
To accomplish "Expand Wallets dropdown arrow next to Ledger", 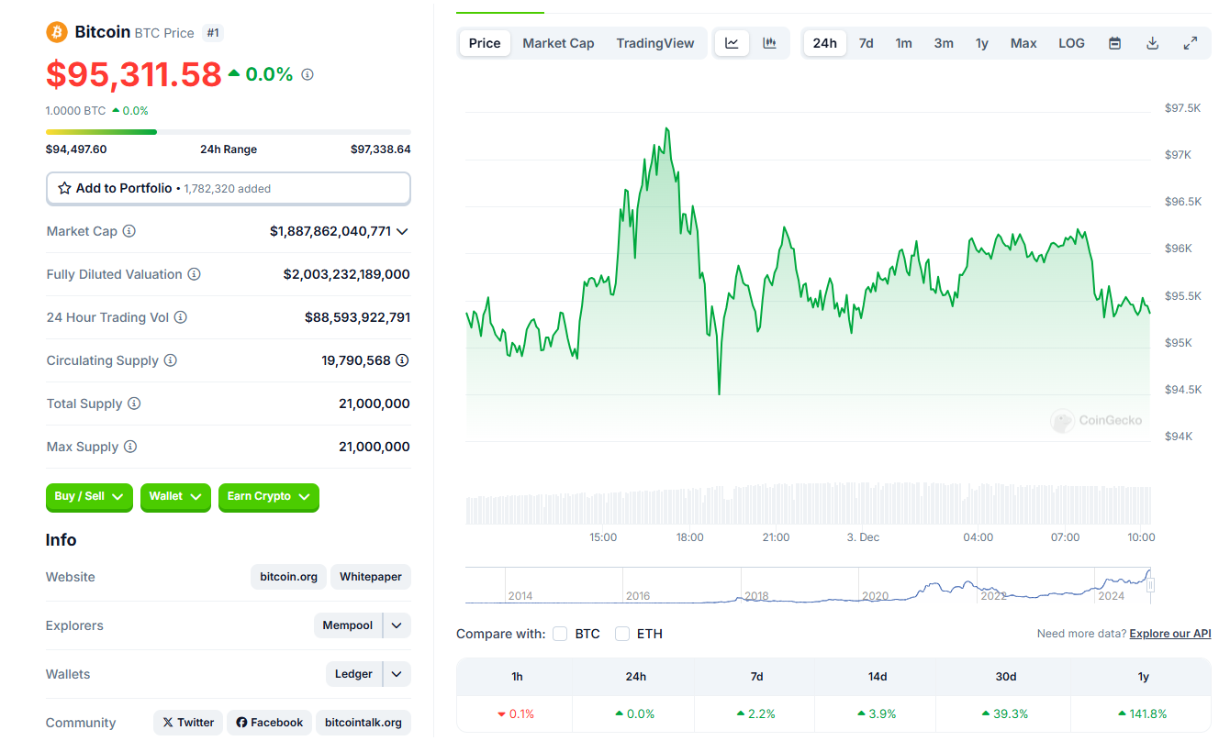I will pyautogui.click(x=397, y=674).
